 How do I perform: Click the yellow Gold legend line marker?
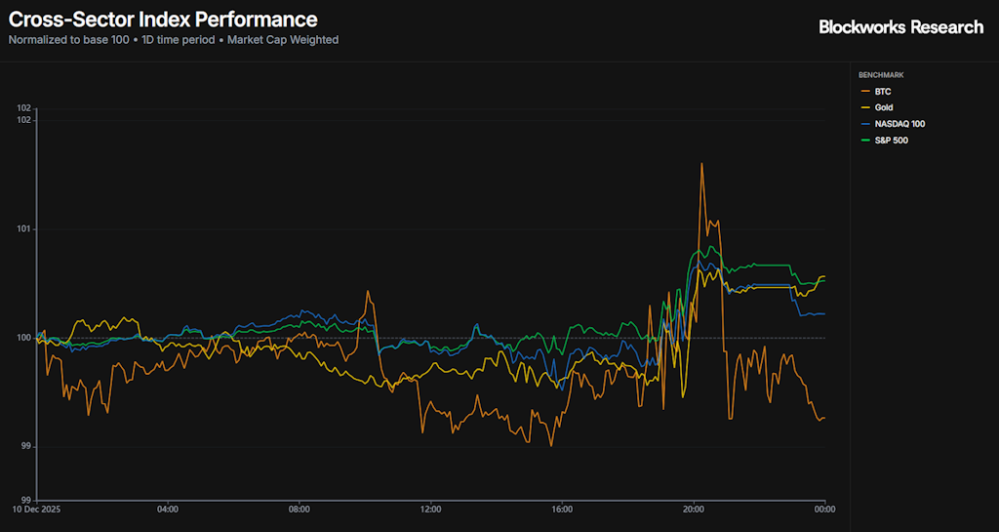click(x=864, y=107)
